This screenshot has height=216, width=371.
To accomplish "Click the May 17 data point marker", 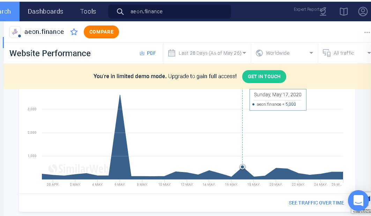I will click(x=242, y=167).
